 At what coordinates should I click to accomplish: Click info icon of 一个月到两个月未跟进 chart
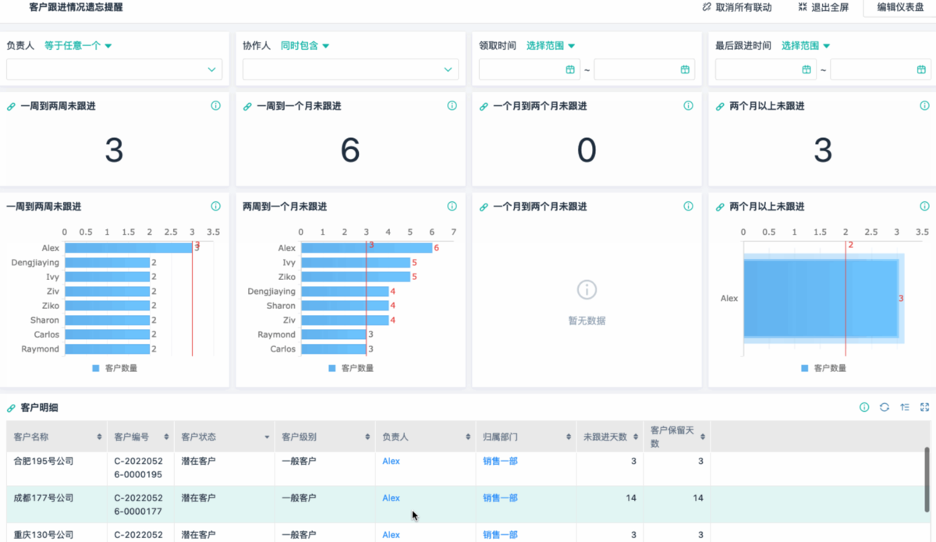pyautogui.click(x=688, y=207)
